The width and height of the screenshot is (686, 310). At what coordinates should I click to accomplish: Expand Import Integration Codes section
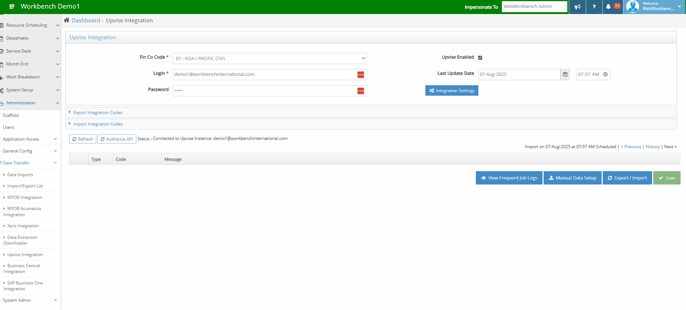point(98,124)
